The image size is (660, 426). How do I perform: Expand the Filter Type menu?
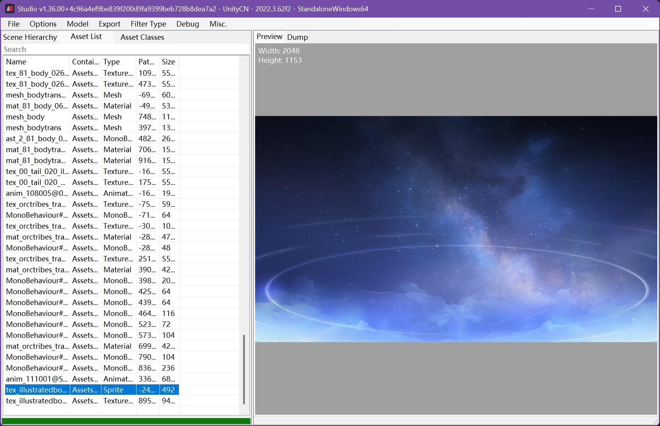(x=148, y=24)
